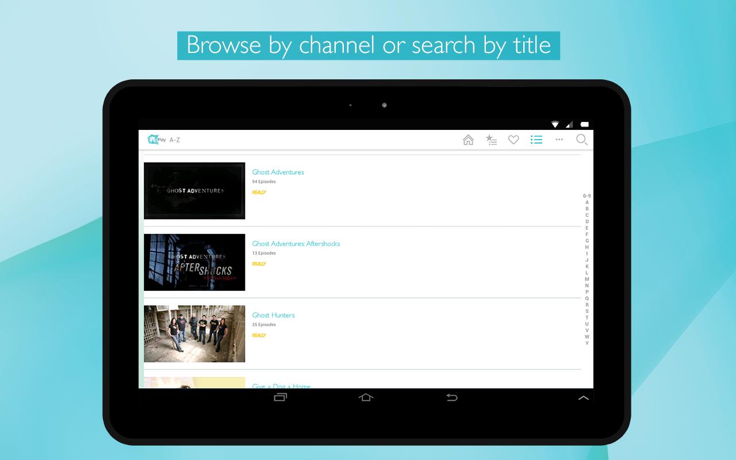The image size is (736, 460).
Task: Open Give a Dog a Home
Action: 281,386
